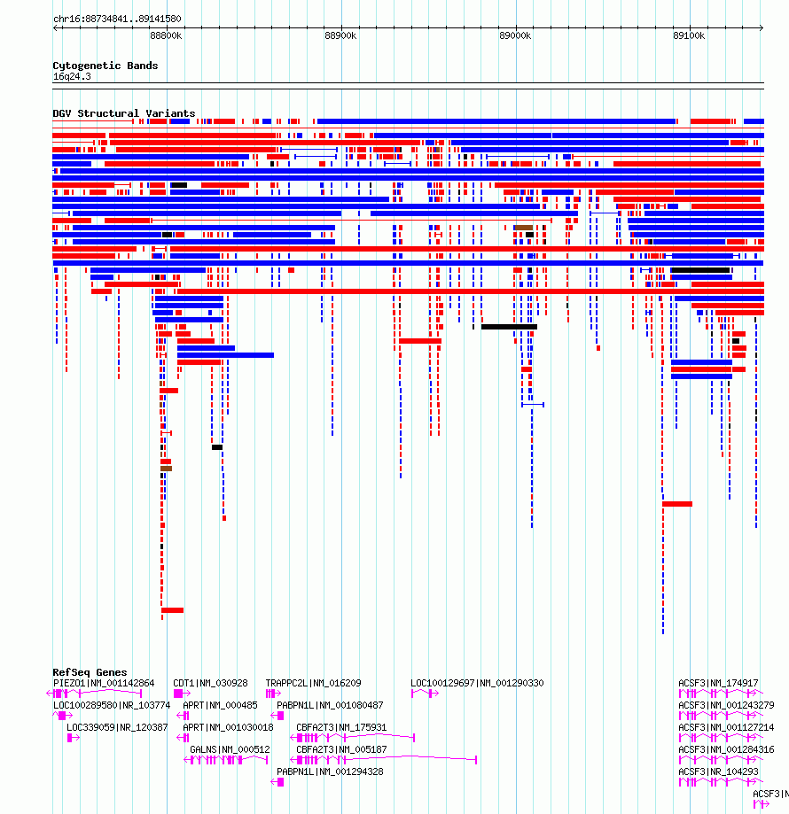
Task: Click the right arrowhead of the ruler
Action: click(x=761, y=27)
